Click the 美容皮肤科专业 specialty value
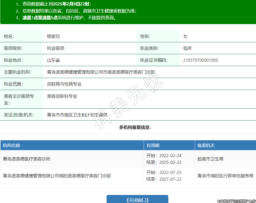 pos(62,96)
